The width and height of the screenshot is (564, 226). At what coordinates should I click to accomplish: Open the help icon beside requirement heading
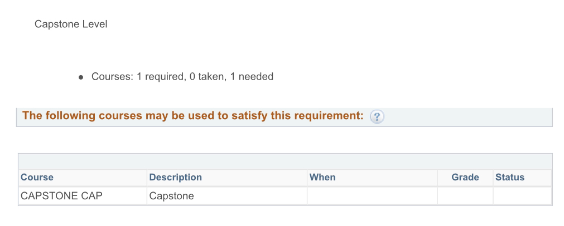coord(377,116)
